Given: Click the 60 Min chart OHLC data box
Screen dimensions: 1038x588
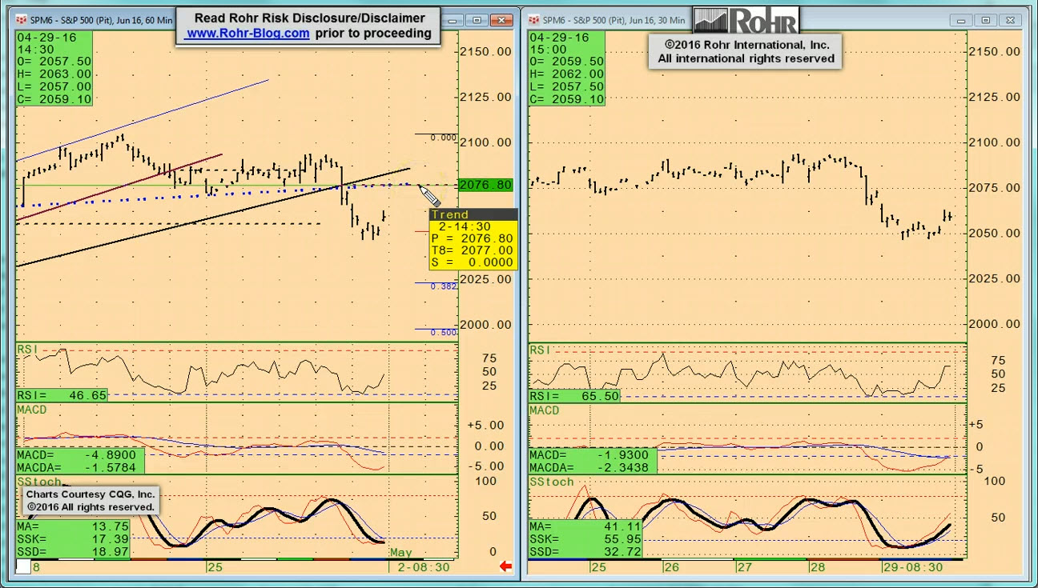Looking at the screenshot, I should click(x=54, y=69).
